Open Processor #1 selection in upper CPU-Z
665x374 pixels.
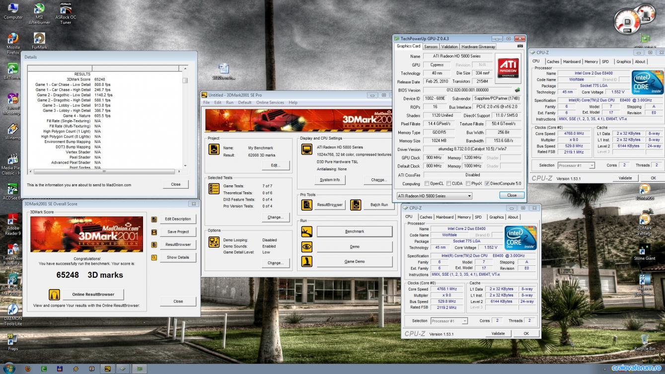tap(576, 165)
